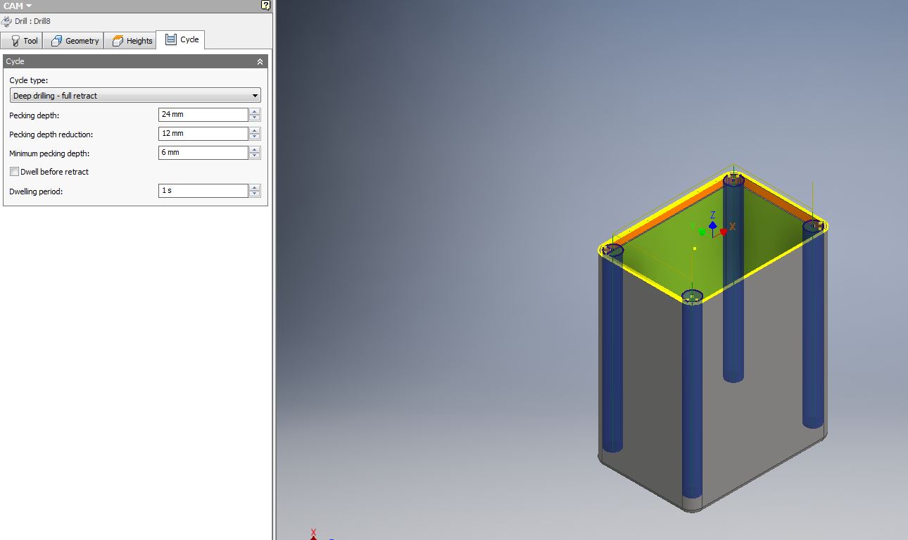
Task: Click the Dwelling period field
Action: (x=203, y=190)
